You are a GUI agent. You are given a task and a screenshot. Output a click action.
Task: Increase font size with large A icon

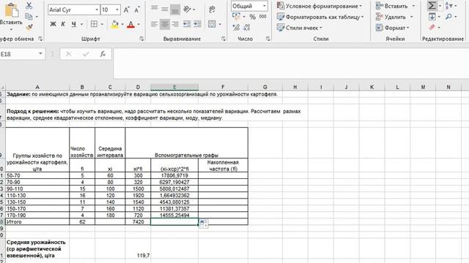(x=127, y=9)
